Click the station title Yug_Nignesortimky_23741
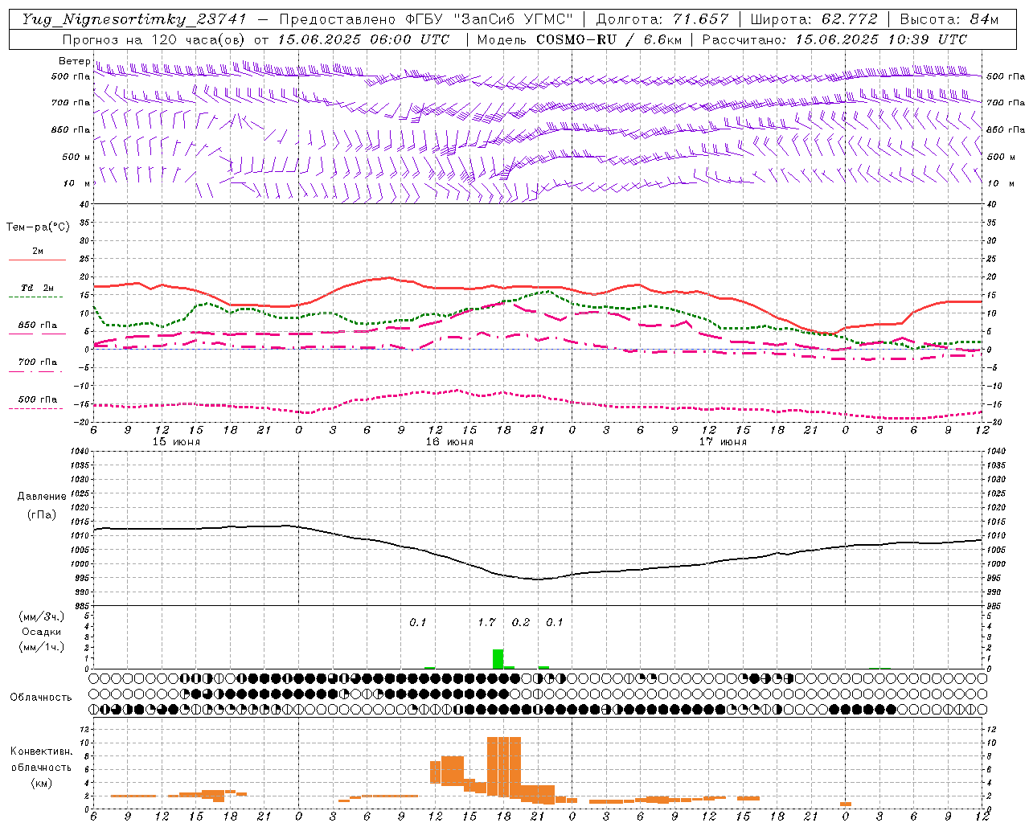The image size is (1029, 823). pyautogui.click(x=134, y=19)
